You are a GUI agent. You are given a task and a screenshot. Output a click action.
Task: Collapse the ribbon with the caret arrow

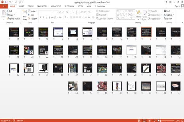point(182,23)
